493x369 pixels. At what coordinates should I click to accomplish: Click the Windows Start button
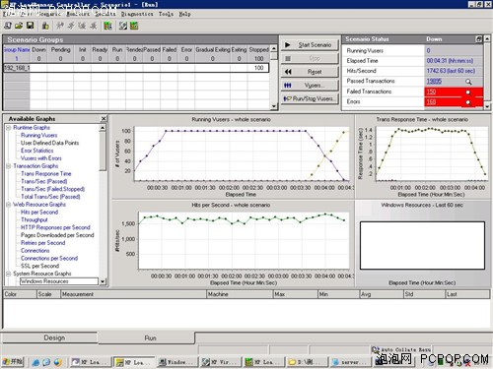coord(13,362)
